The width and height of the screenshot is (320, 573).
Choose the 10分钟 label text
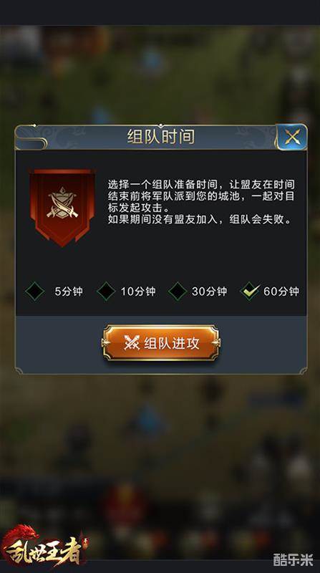coord(138,292)
